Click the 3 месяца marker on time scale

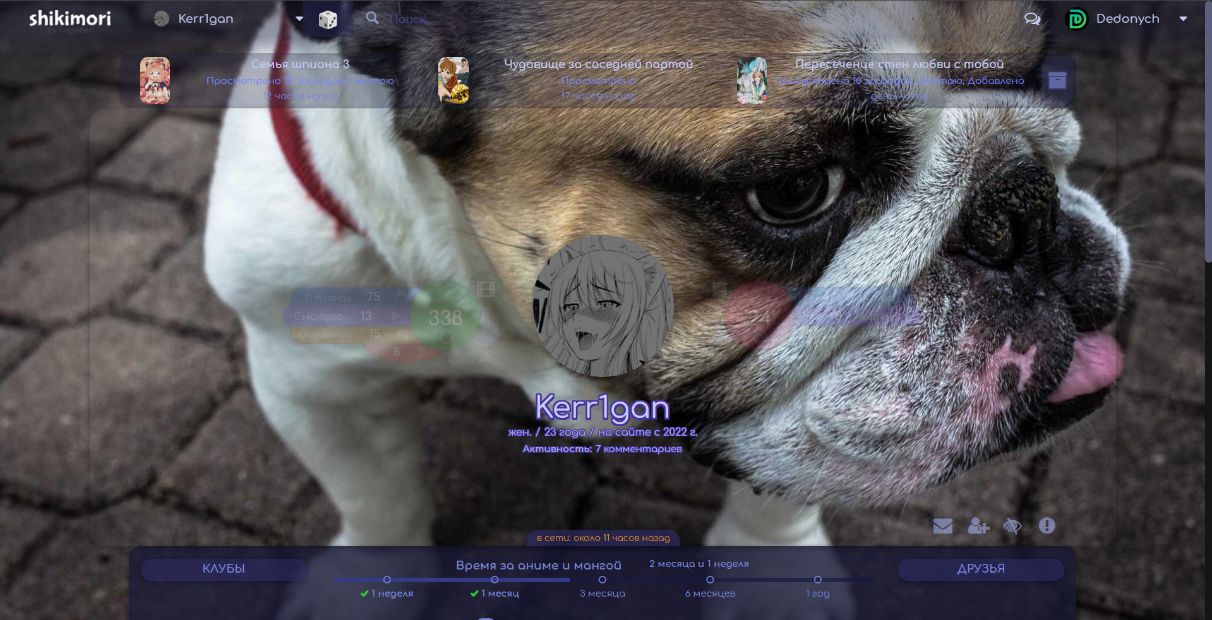click(x=602, y=580)
